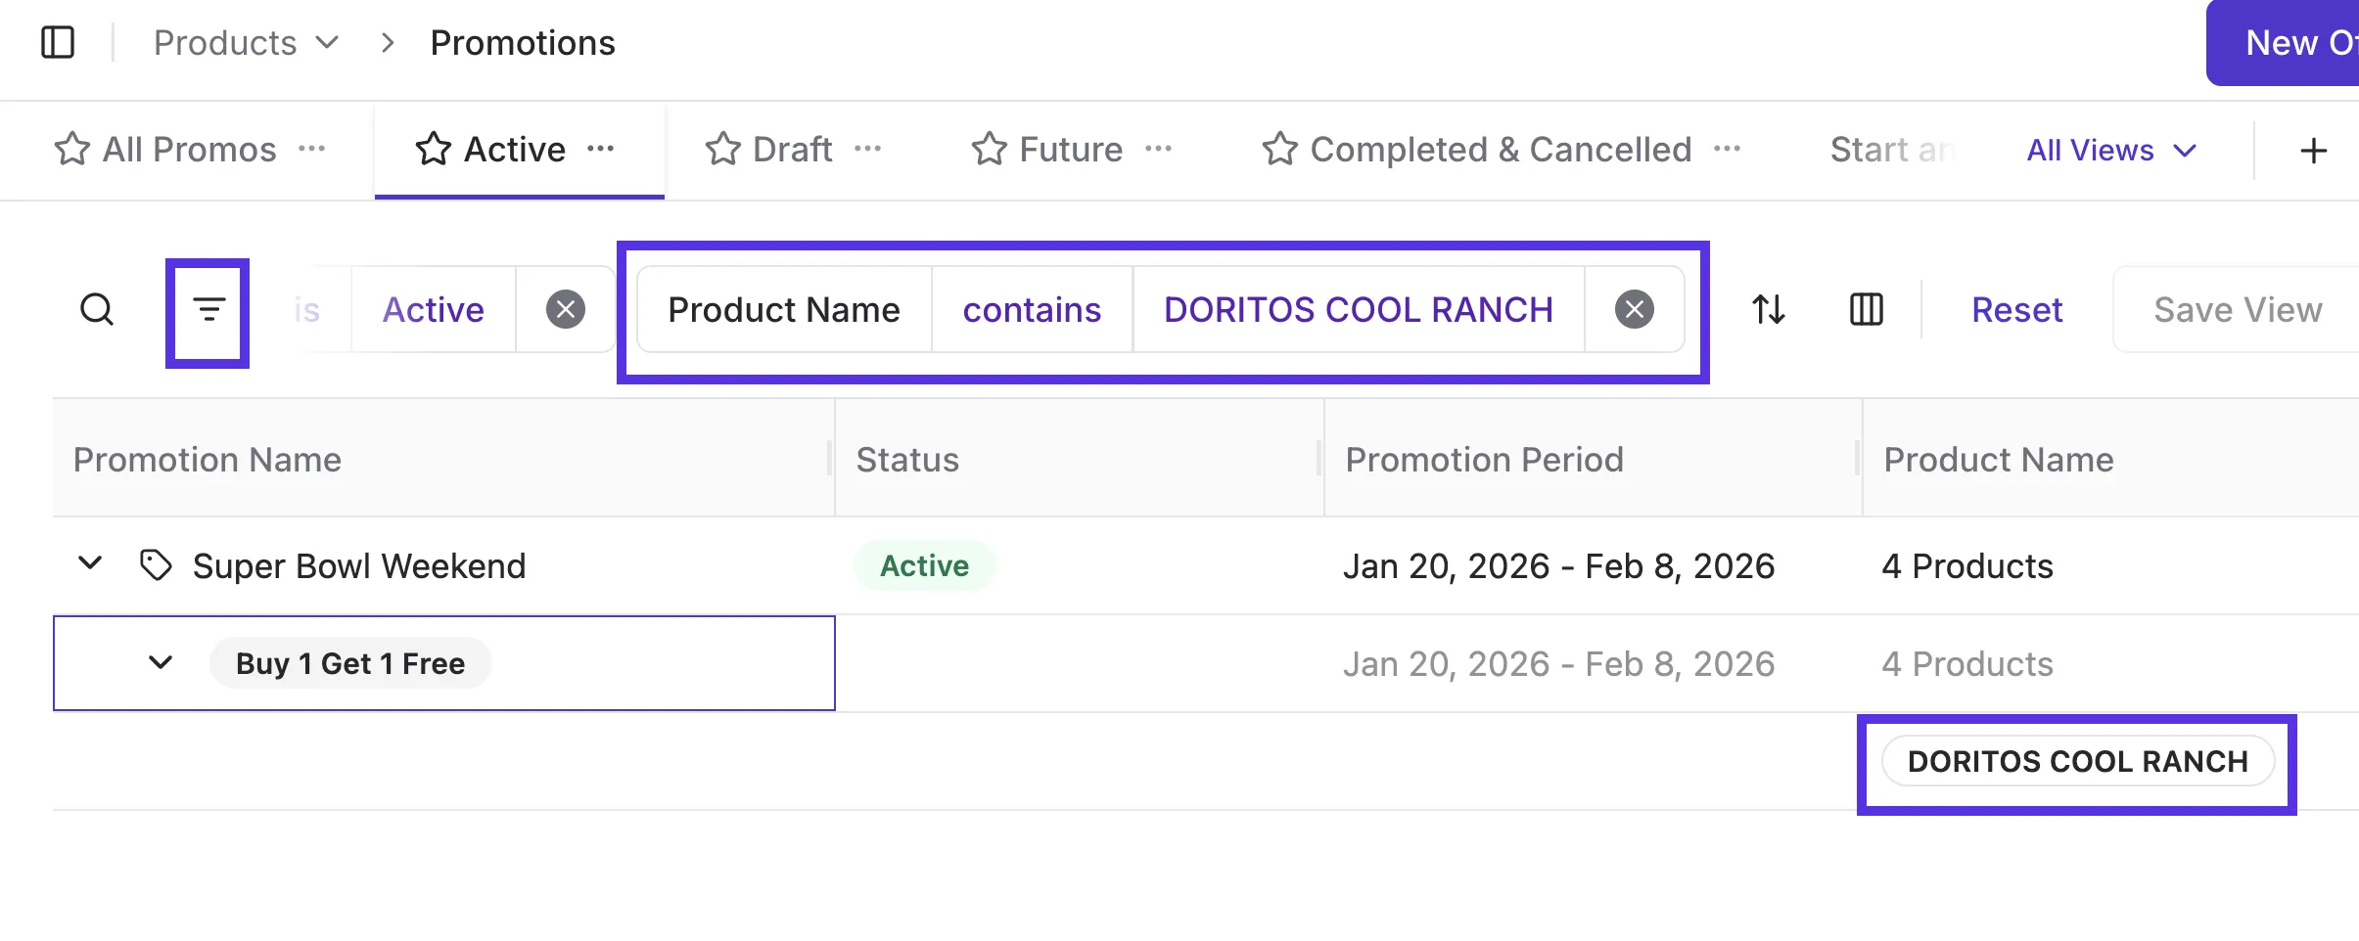Add a new view with plus icon
The height and width of the screenshot is (941, 2359).
click(2314, 151)
